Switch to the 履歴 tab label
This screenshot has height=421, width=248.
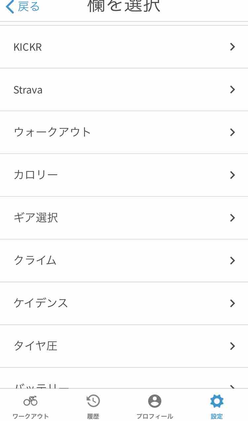(93, 416)
